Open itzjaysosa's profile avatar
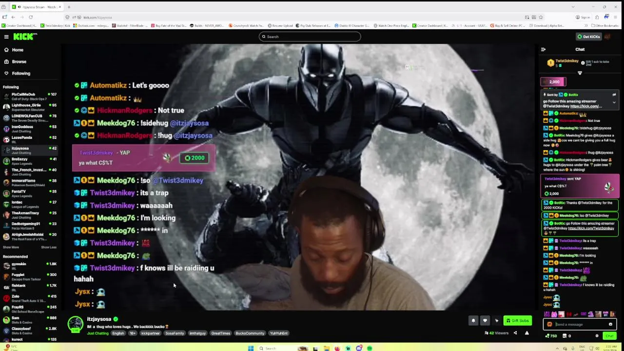 tap(76, 324)
